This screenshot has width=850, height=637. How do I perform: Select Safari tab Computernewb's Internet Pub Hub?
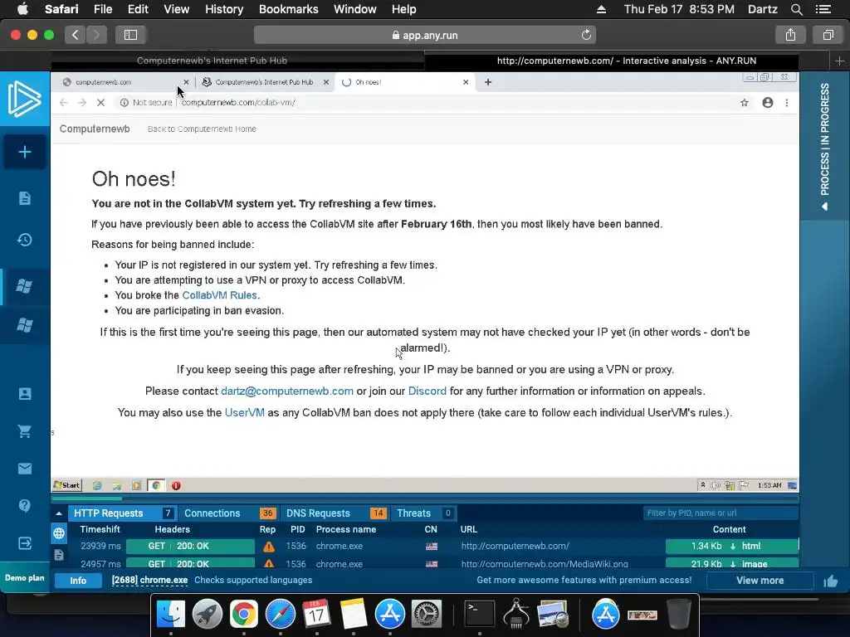[x=212, y=61]
